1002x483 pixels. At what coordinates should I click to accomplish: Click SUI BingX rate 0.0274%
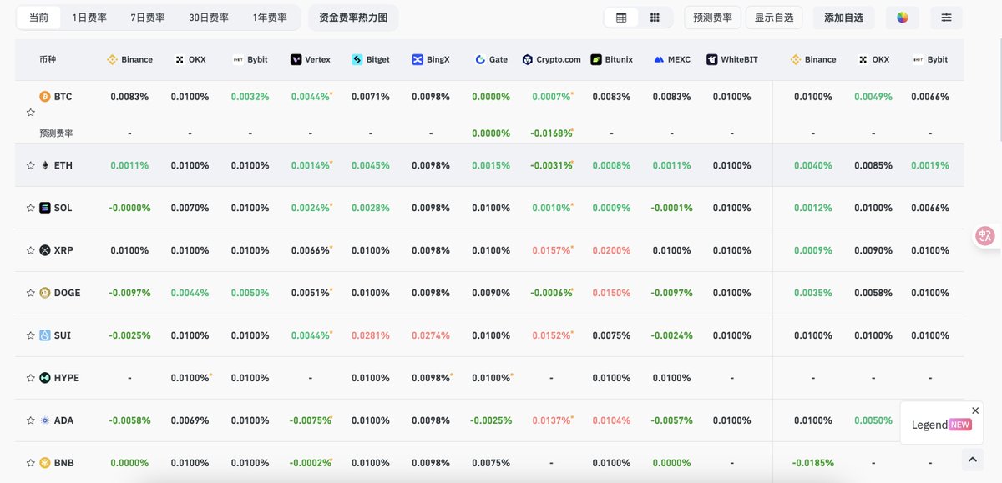coord(430,335)
